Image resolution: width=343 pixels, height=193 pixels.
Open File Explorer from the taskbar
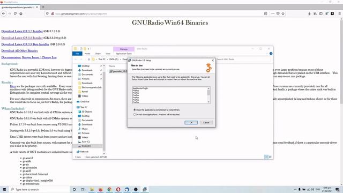click(x=92, y=189)
